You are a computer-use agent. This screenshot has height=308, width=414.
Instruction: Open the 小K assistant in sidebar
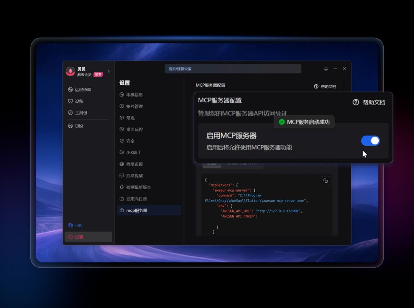(x=75, y=225)
